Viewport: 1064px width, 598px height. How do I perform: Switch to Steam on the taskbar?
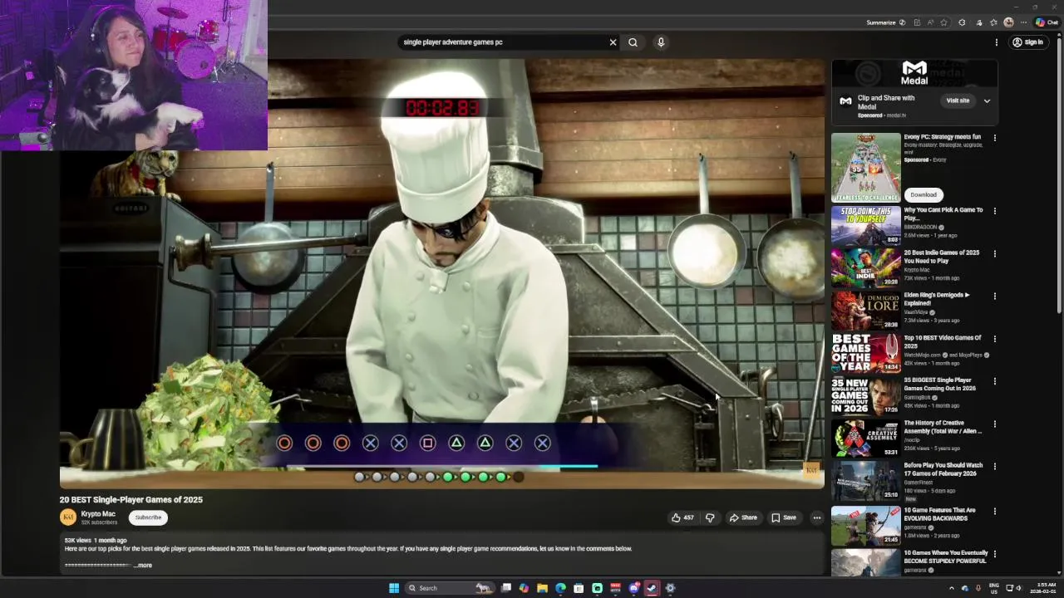coord(652,588)
